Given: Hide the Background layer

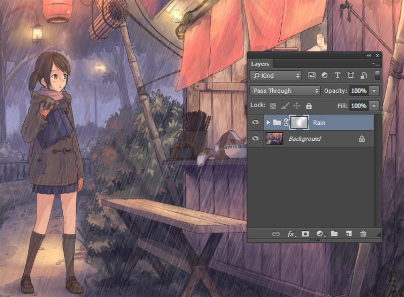Looking at the screenshot, I should click(x=256, y=138).
